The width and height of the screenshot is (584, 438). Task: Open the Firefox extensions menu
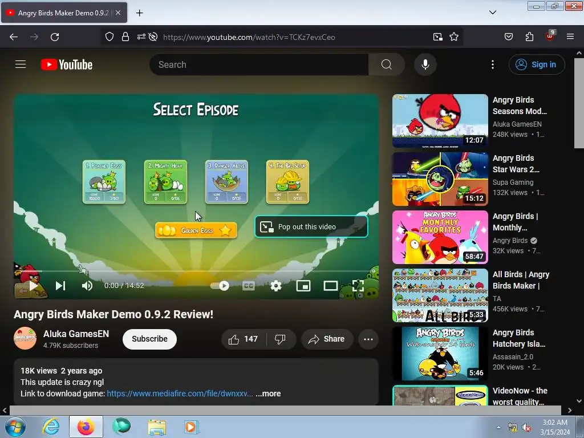(x=529, y=37)
